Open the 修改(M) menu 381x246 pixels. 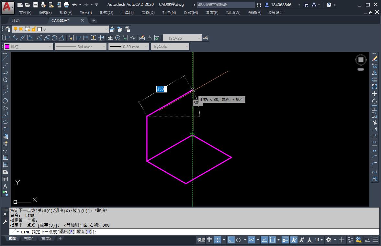[x=191, y=13]
